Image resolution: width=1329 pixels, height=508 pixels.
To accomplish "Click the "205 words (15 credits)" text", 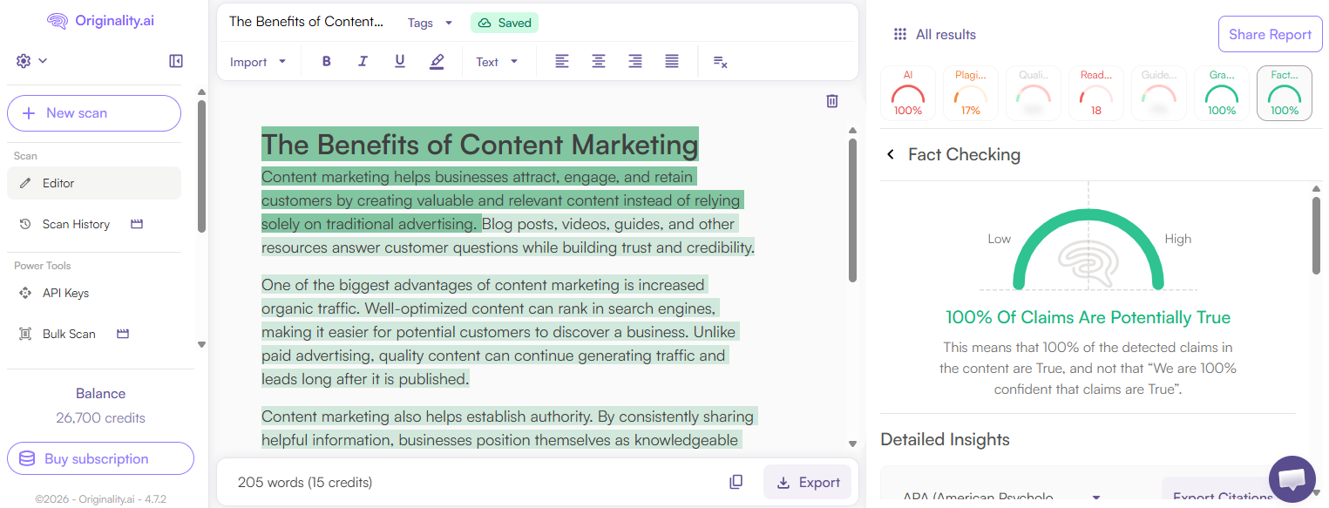I will [x=305, y=482].
